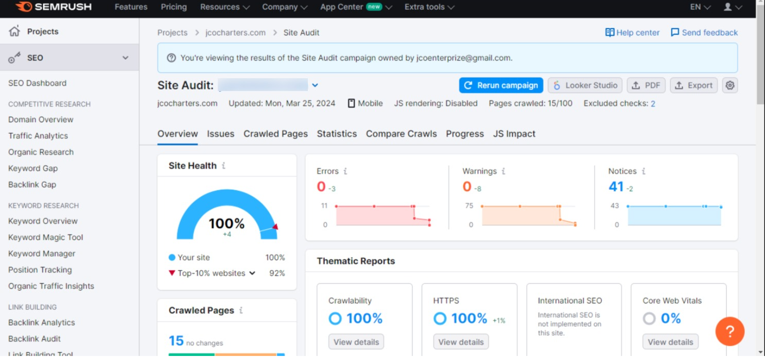The image size is (765, 357).
Task: Switch to the Issues tab
Action: pos(220,134)
